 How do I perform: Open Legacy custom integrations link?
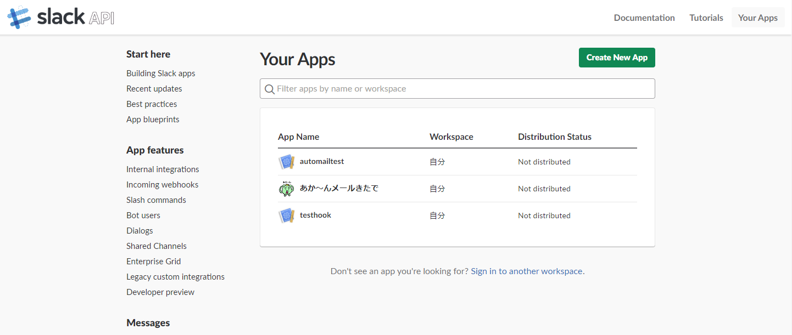[x=175, y=277]
